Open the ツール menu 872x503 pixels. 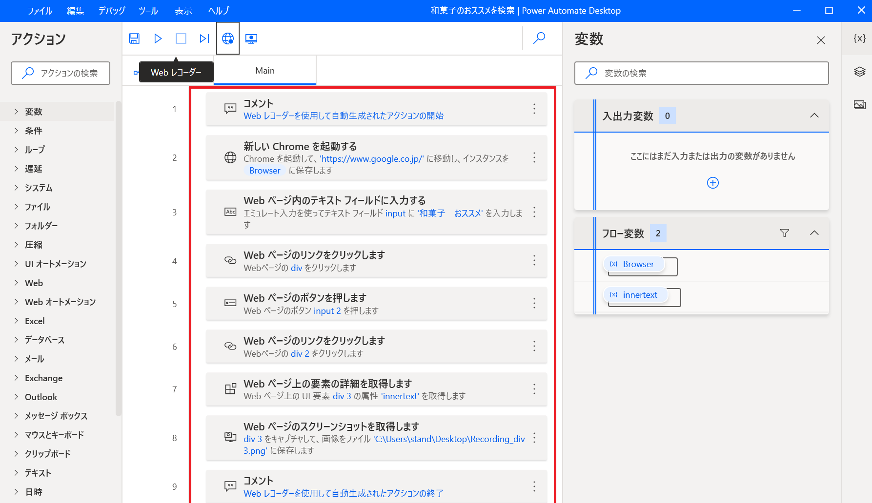[148, 11]
